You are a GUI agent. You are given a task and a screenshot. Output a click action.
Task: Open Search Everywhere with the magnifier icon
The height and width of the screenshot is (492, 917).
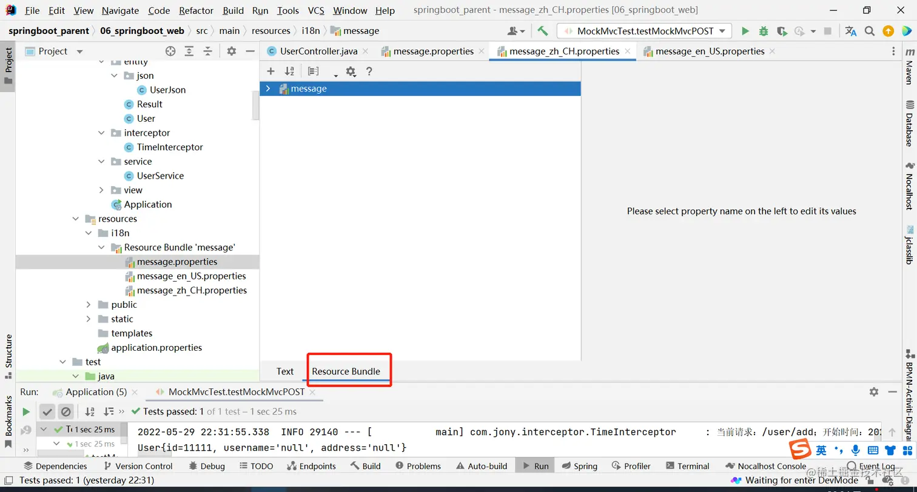click(x=870, y=31)
